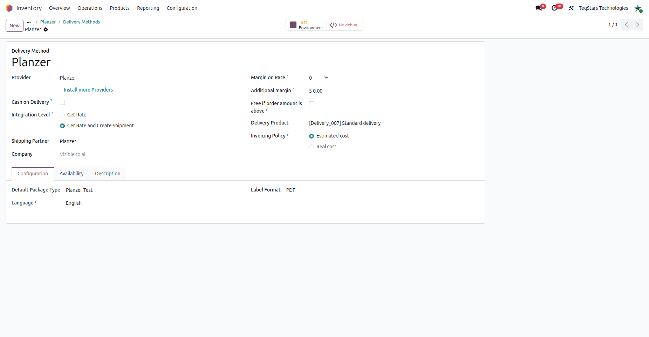Follow Install more Providers link

point(88,90)
